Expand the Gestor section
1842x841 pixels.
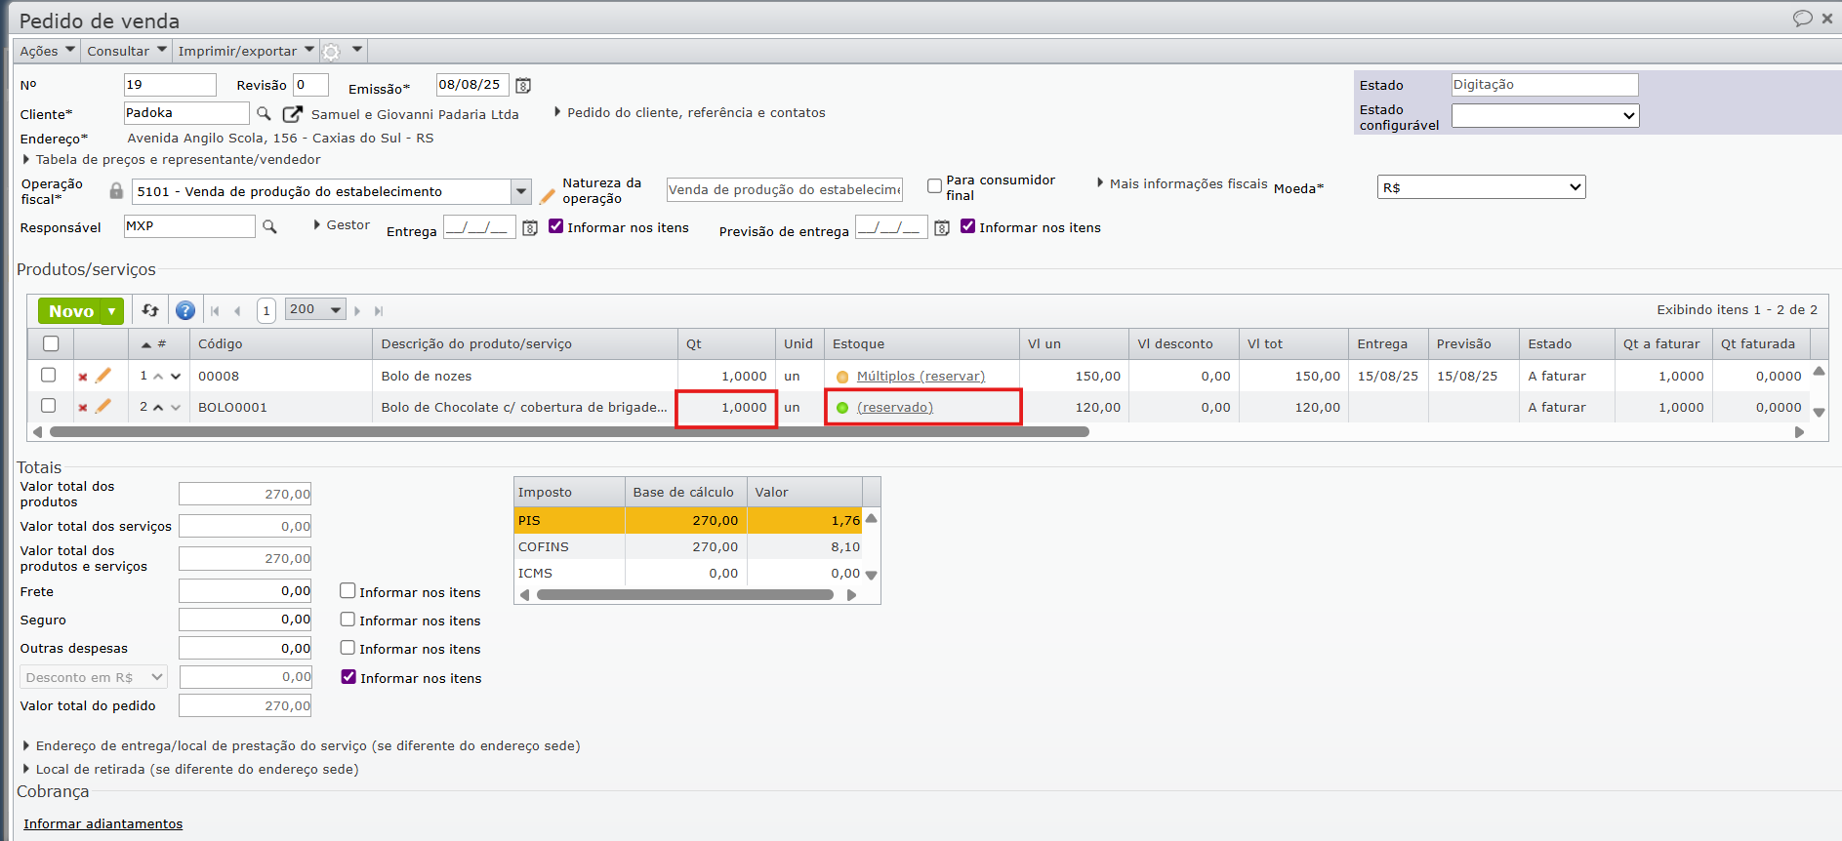click(x=342, y=225)
